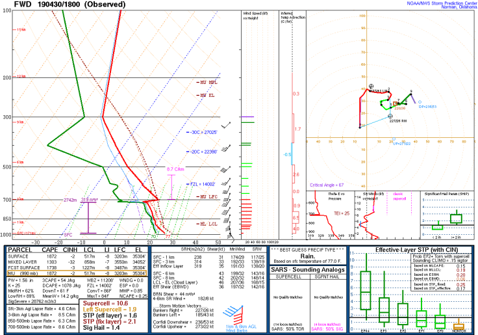Click the '-30C = 27025' height label
The height and width of the screenshot is (335, 478).
202,132
